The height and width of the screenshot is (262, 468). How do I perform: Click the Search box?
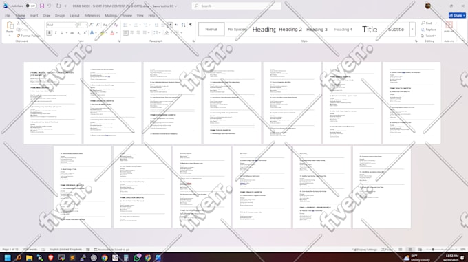[236, 6]
